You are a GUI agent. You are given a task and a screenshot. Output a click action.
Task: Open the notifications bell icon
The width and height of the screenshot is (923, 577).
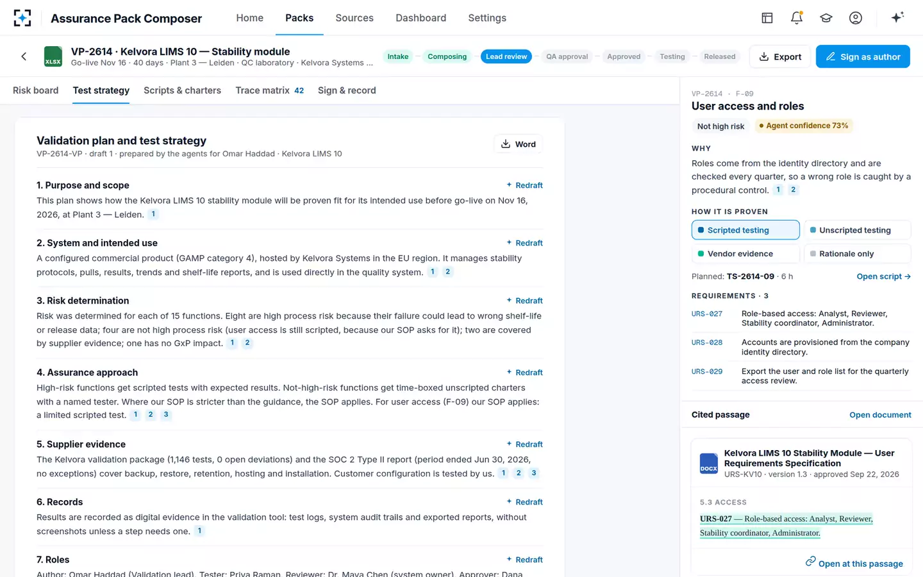[797, 18]
